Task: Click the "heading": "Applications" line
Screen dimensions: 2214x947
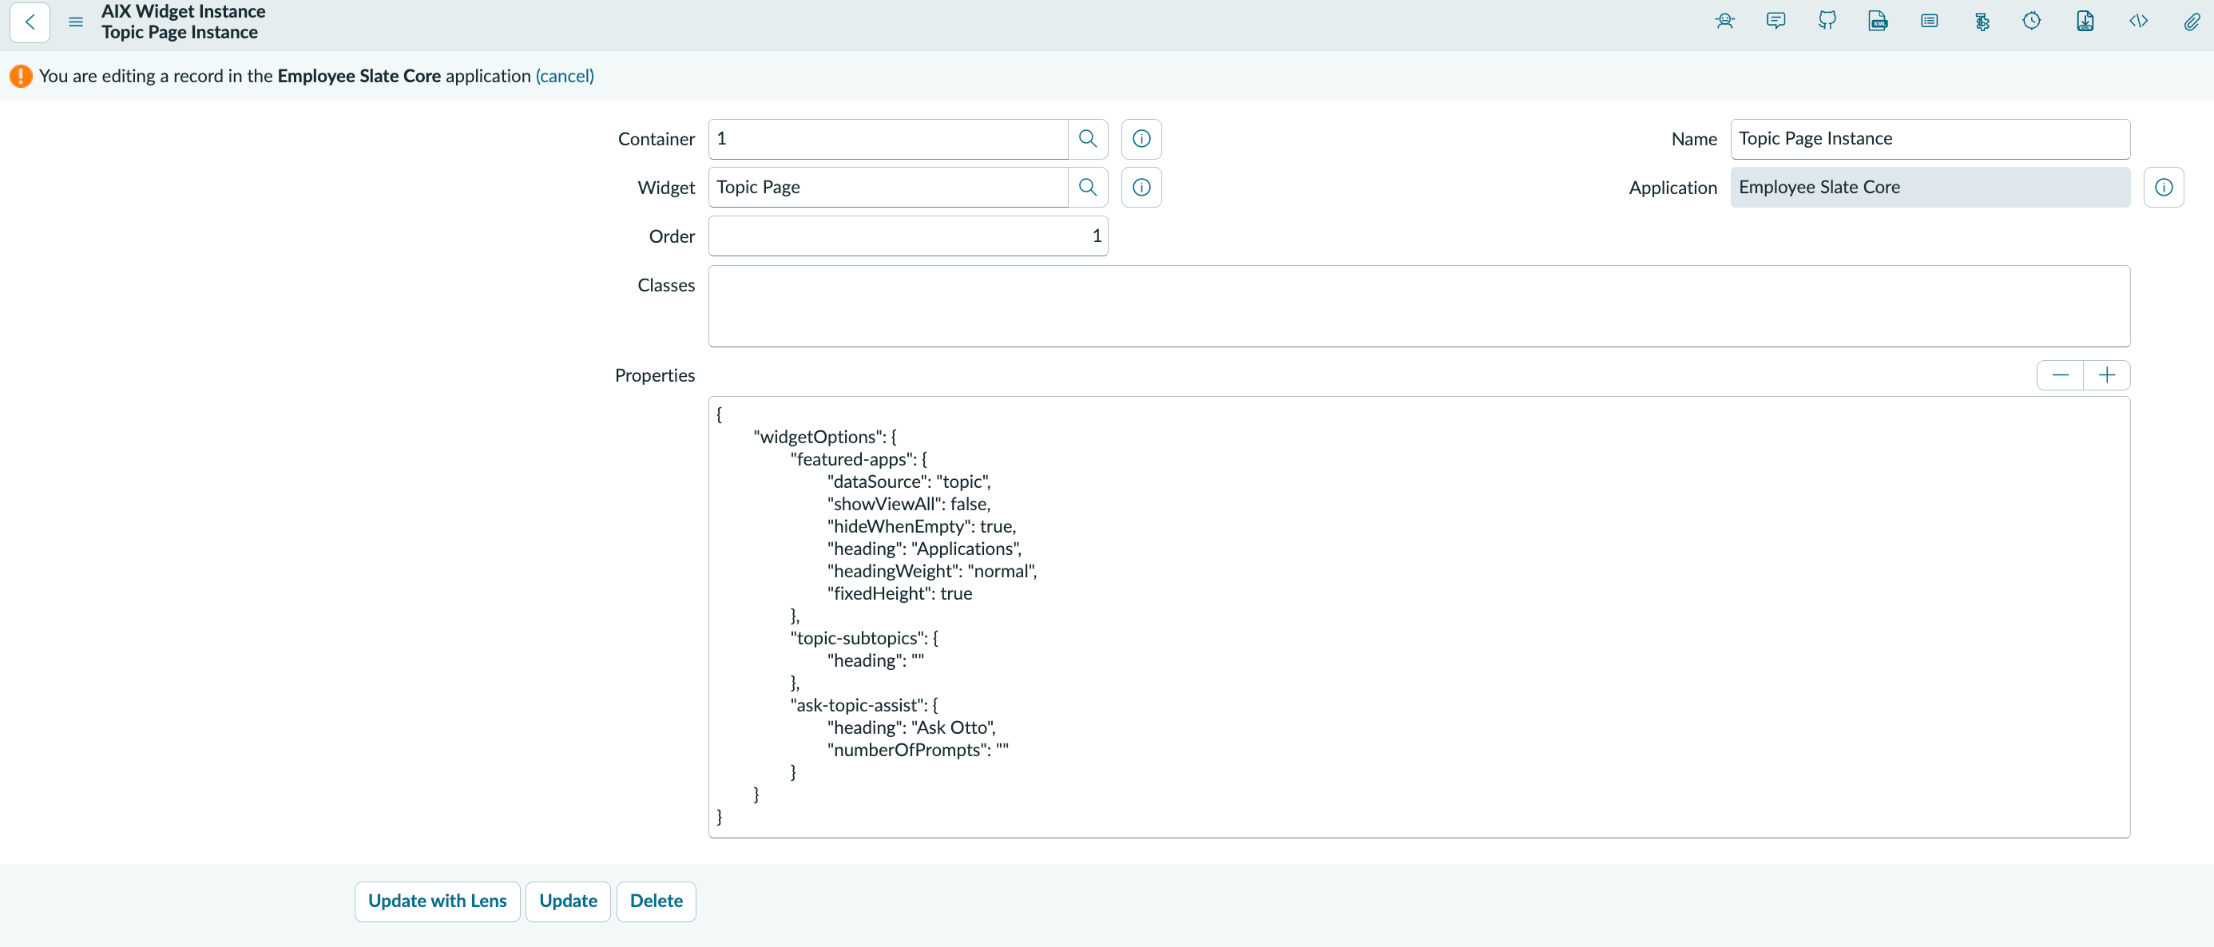Action: click(x=924, y=549)
